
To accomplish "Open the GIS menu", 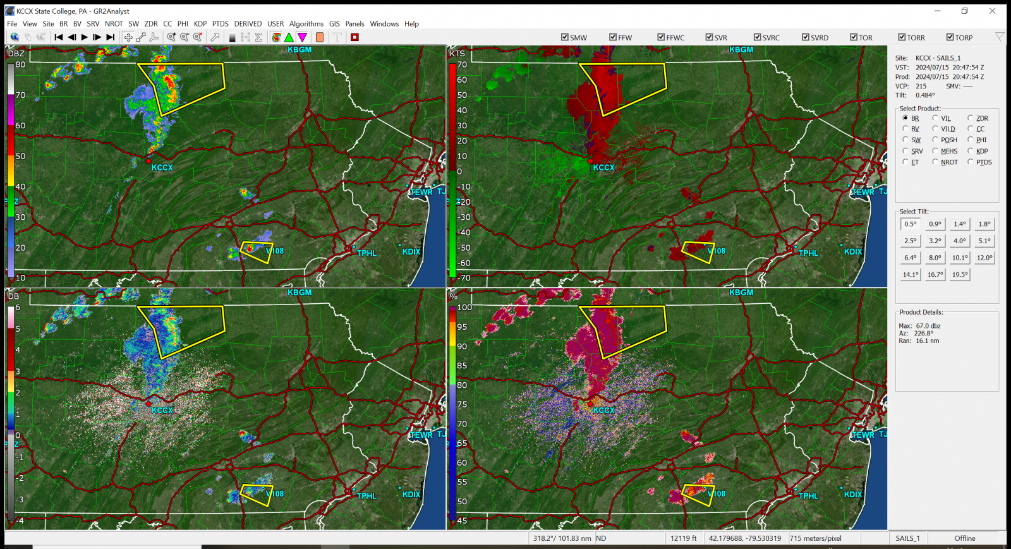I will pos(334,24).
